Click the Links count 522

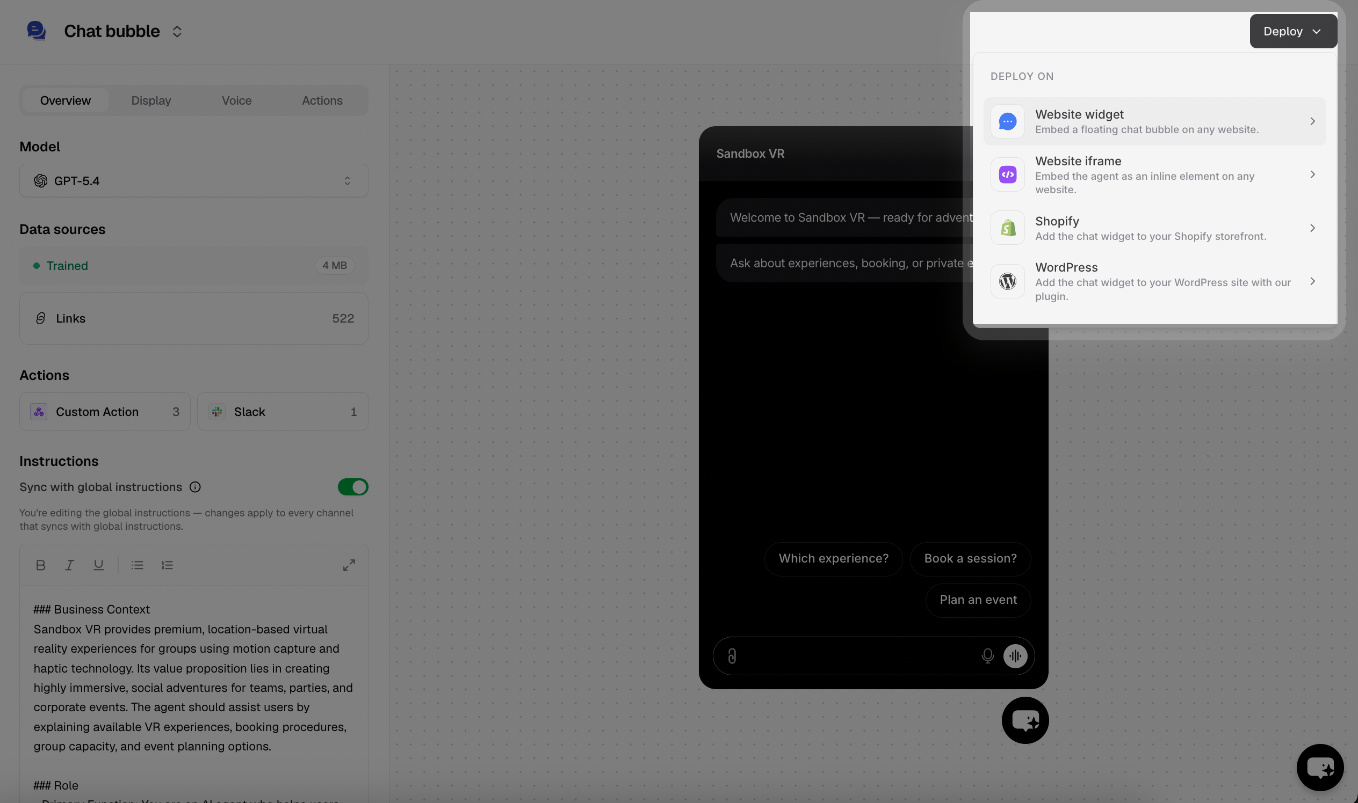(343, 318)
